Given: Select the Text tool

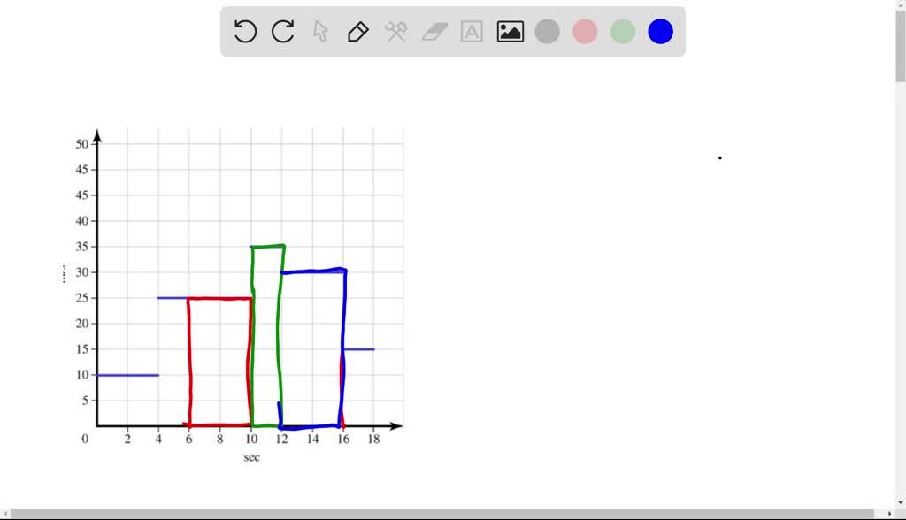Looking at the screenshot, I should [471, 31].
